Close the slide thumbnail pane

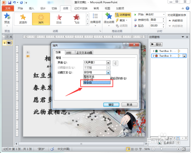coord(11,37)
